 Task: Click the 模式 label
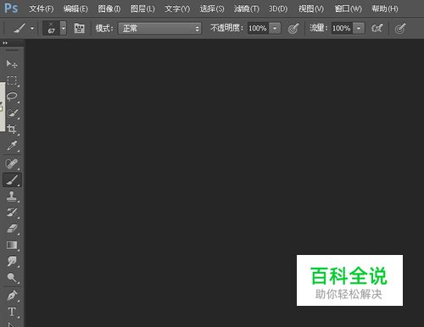104,28
